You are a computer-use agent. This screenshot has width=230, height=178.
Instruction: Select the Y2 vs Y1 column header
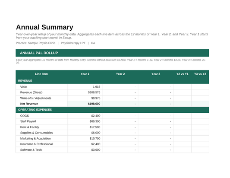pyautogui.click(x=183, y=74)
